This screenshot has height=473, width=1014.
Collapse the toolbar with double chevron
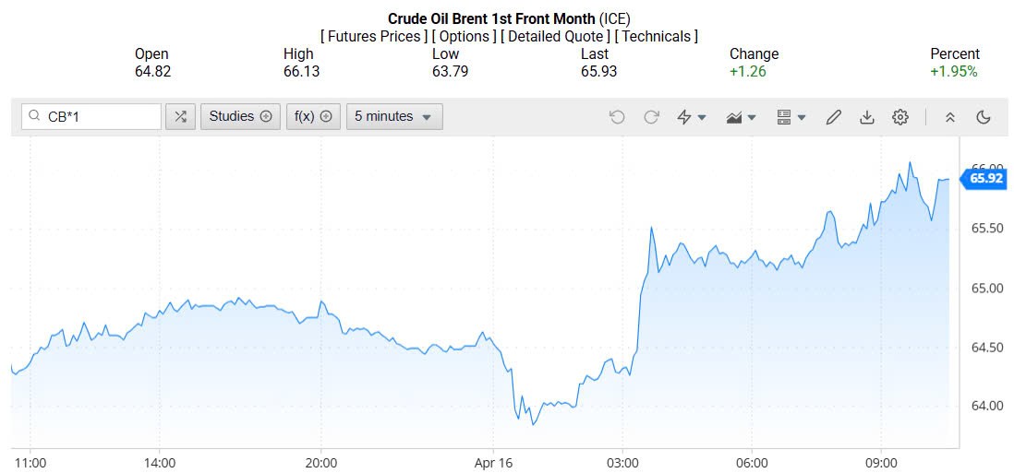pyautogui.click(x=949, y=117)
